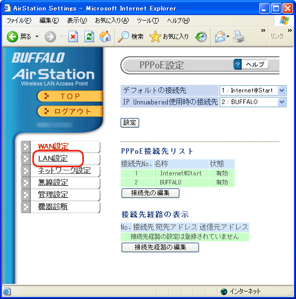The width and height of the screenshot is (296, 299).
Task: Click the Print icon
Action: coord(239,37)
